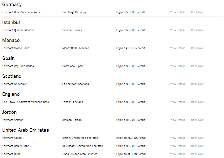This screenshot has height=158, width=224.
Task: View Details for Fairmont Bab Al Bahr
Action: 178,146
